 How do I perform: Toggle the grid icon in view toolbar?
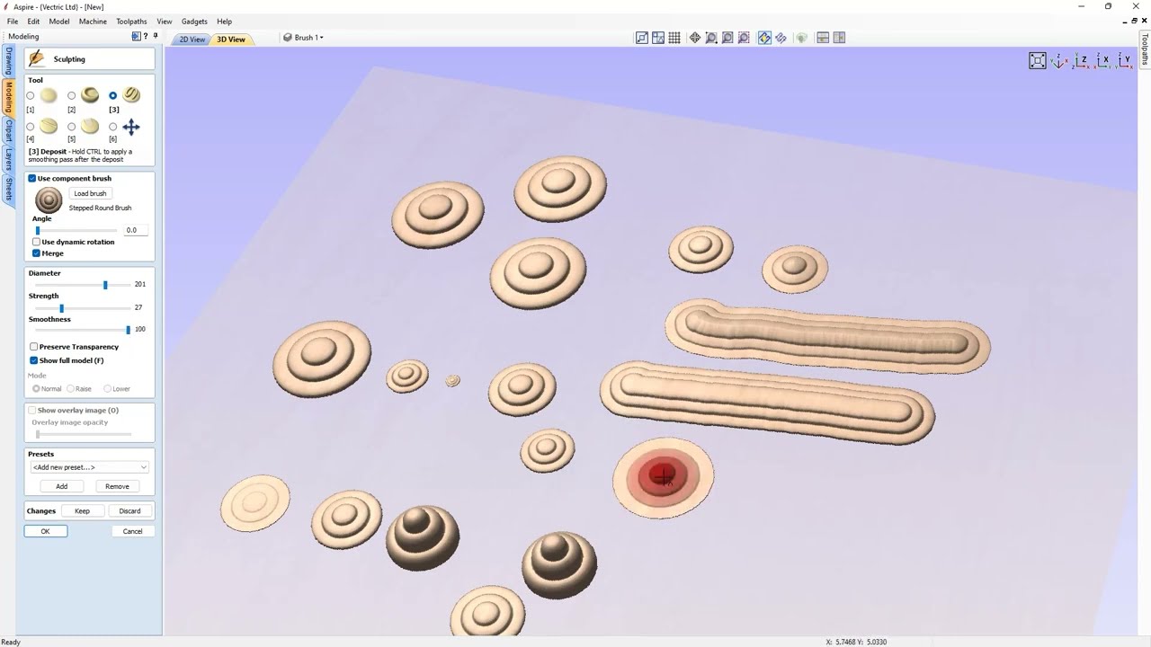pos(674,38)
